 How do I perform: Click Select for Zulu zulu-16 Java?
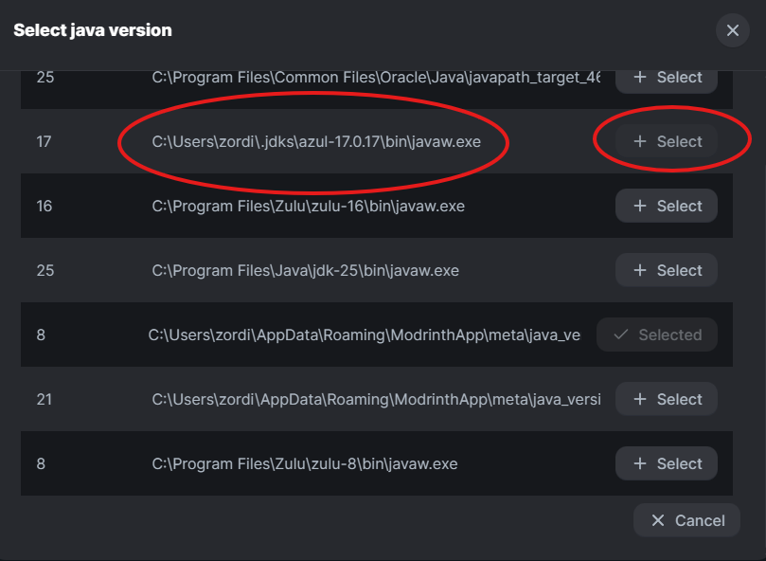point(667,207)
